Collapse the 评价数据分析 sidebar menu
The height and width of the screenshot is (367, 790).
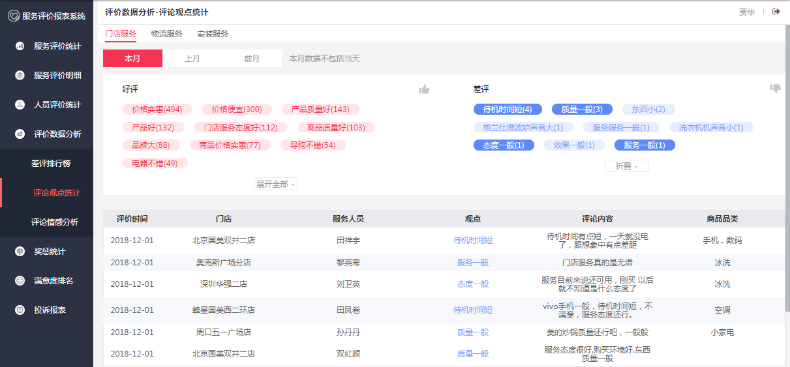[x=57, y=134]
